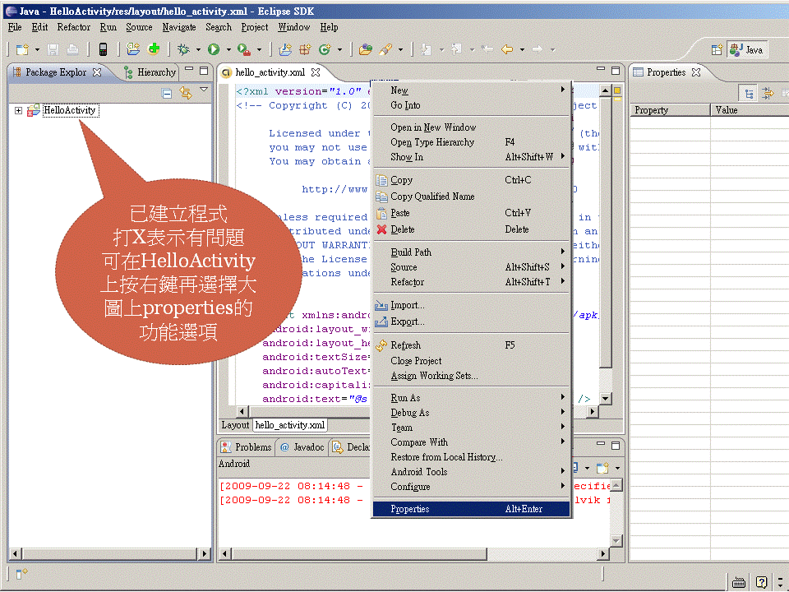Click the New Android project icon
Viewport: 789px width, 592px height.
pos(133,49)
